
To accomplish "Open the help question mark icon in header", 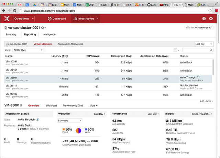I will [204, 19].
